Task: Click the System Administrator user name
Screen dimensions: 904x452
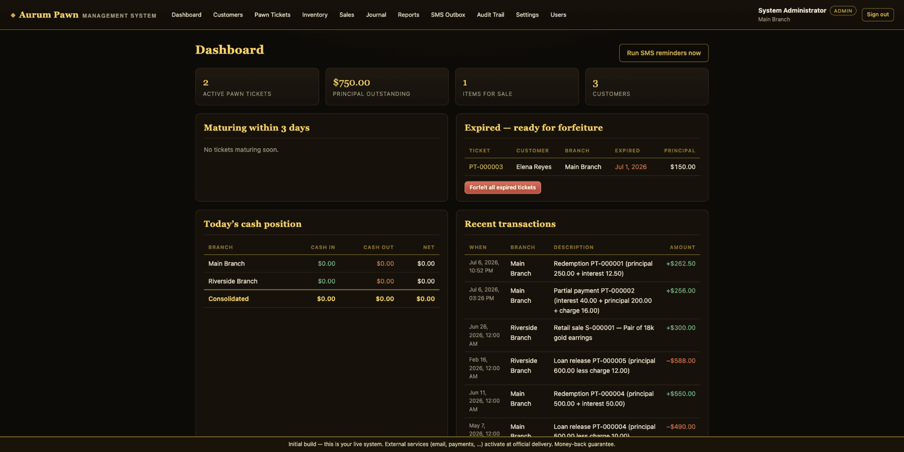Action: coord(792,11)
